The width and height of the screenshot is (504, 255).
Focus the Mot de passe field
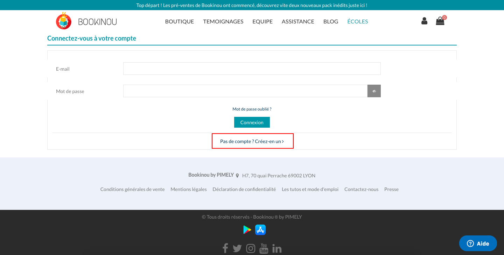pos(245,91)
